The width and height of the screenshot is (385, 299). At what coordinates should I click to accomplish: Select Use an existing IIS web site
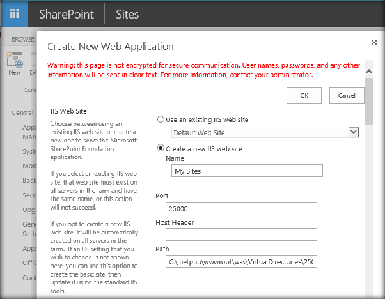[161, 119]
